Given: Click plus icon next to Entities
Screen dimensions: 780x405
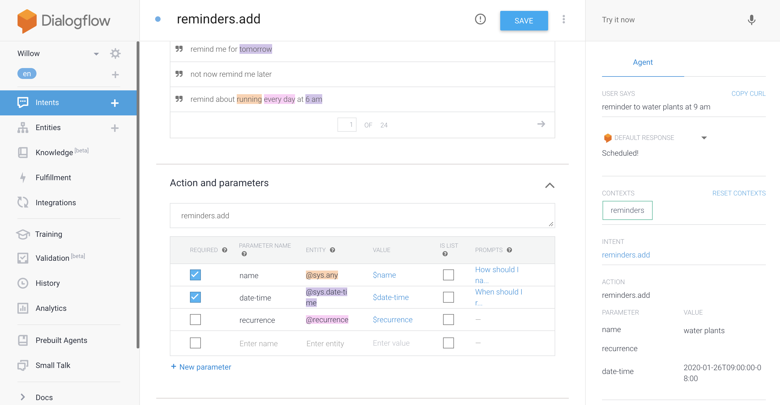Looking at the screenshot, I should point(115,128).
